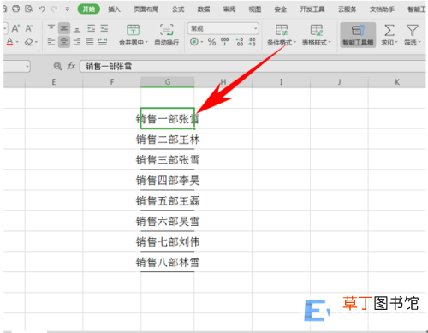Open 条件格式 conditional formatting menu

[x=282, y=35]
